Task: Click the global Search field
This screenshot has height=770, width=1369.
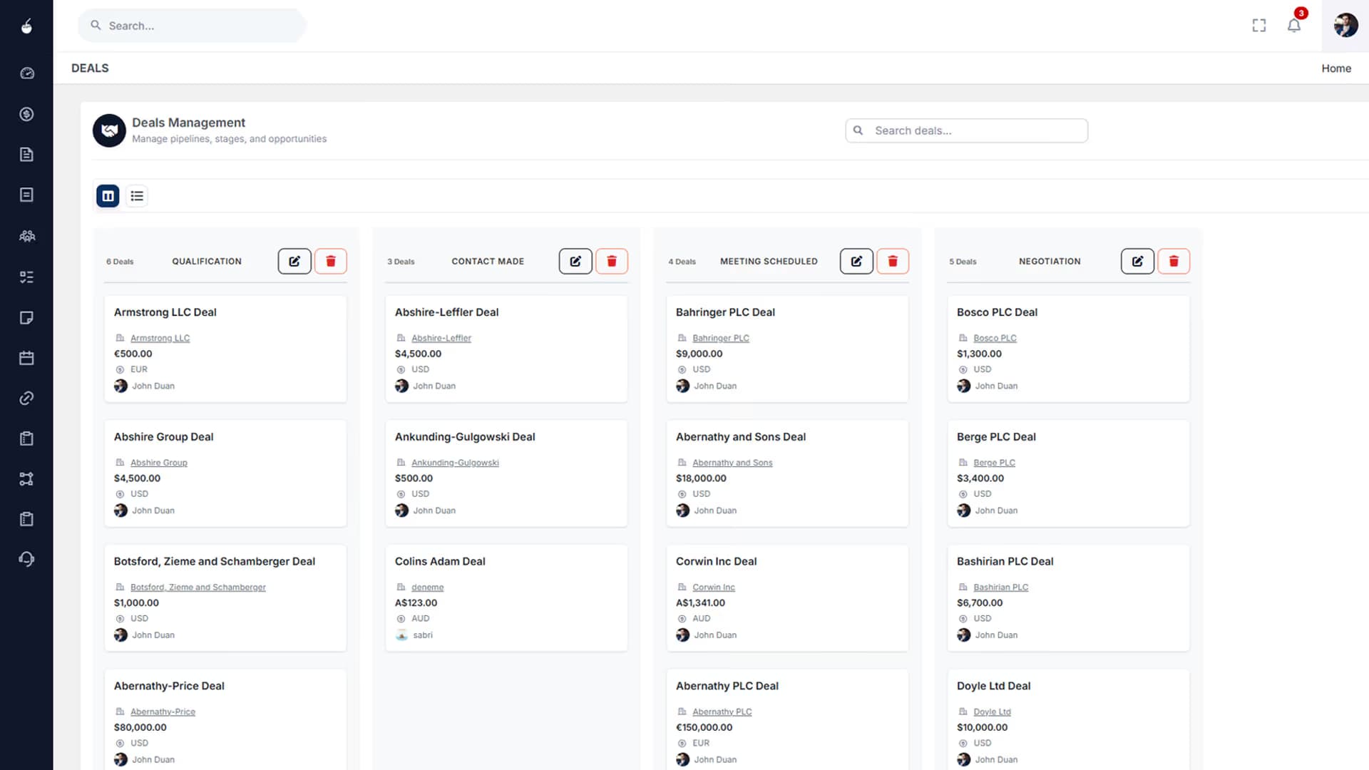Action: [191, 25]
